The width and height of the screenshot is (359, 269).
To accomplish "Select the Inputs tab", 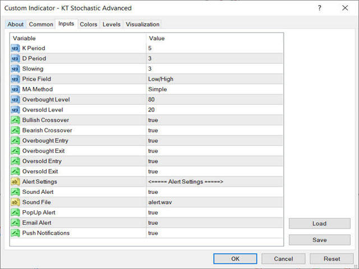I will click(66, 24).
